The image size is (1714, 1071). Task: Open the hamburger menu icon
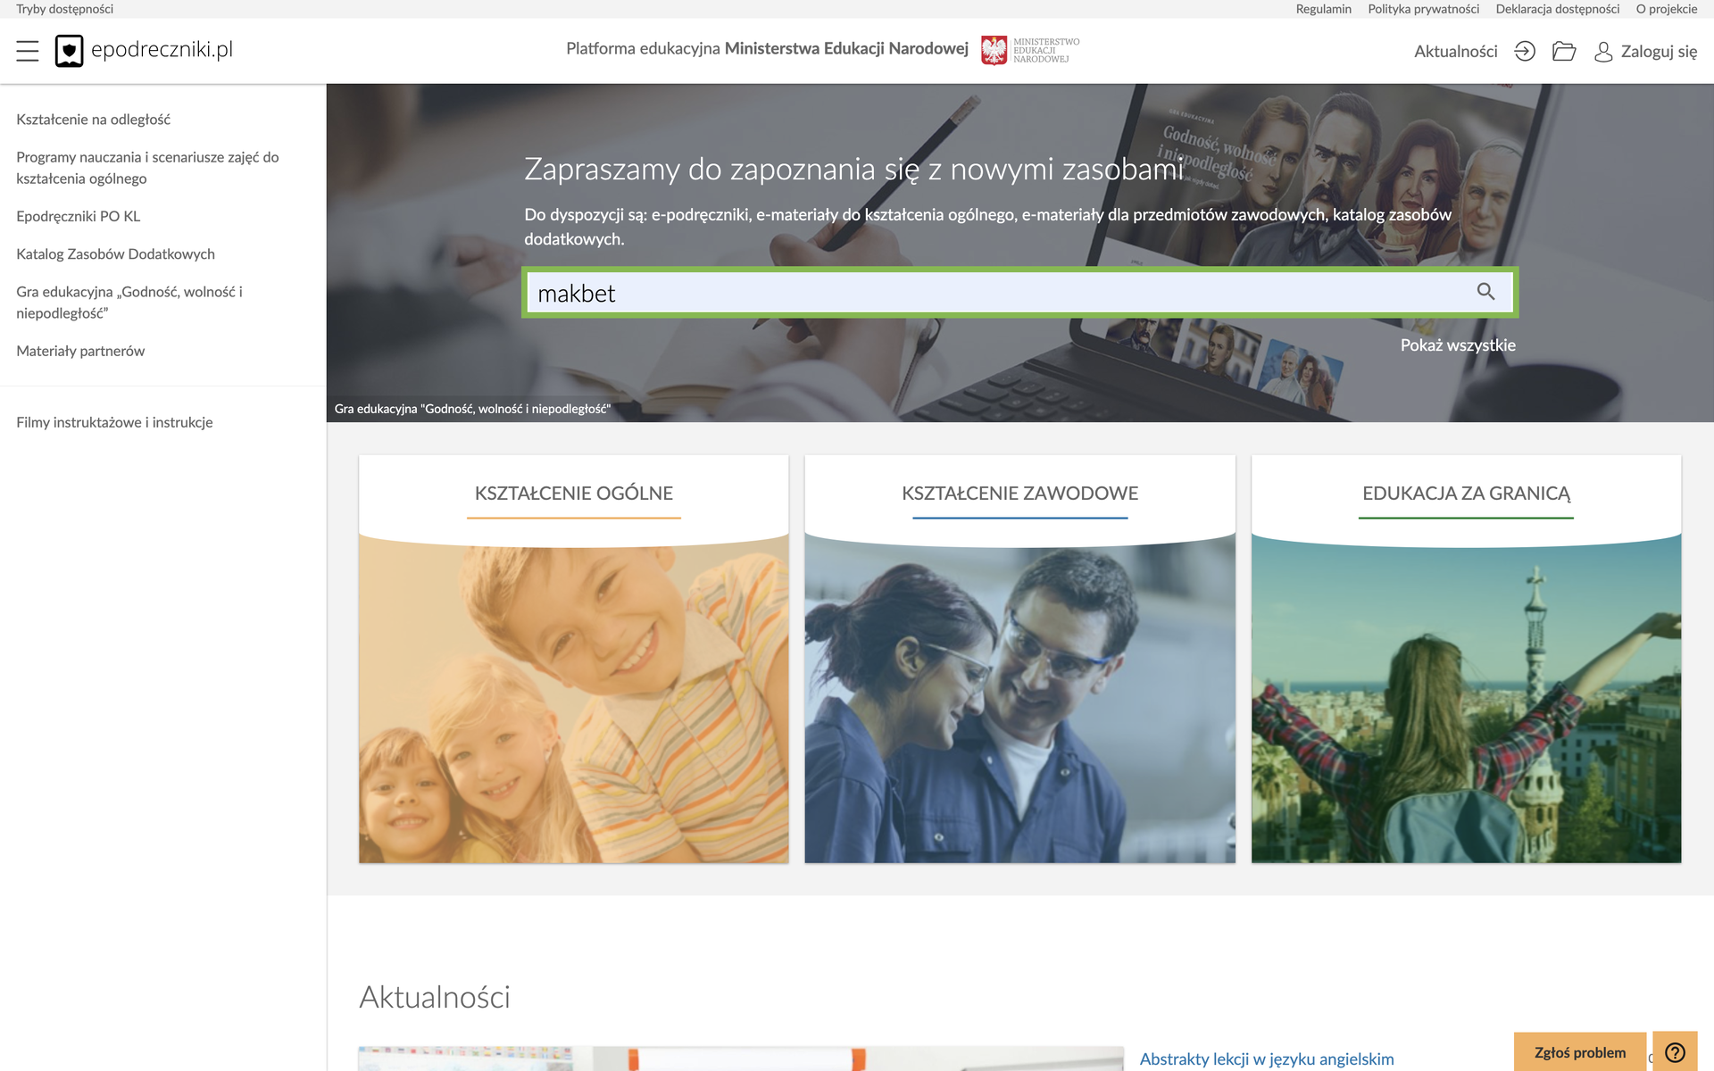click(x=28, y=51)
